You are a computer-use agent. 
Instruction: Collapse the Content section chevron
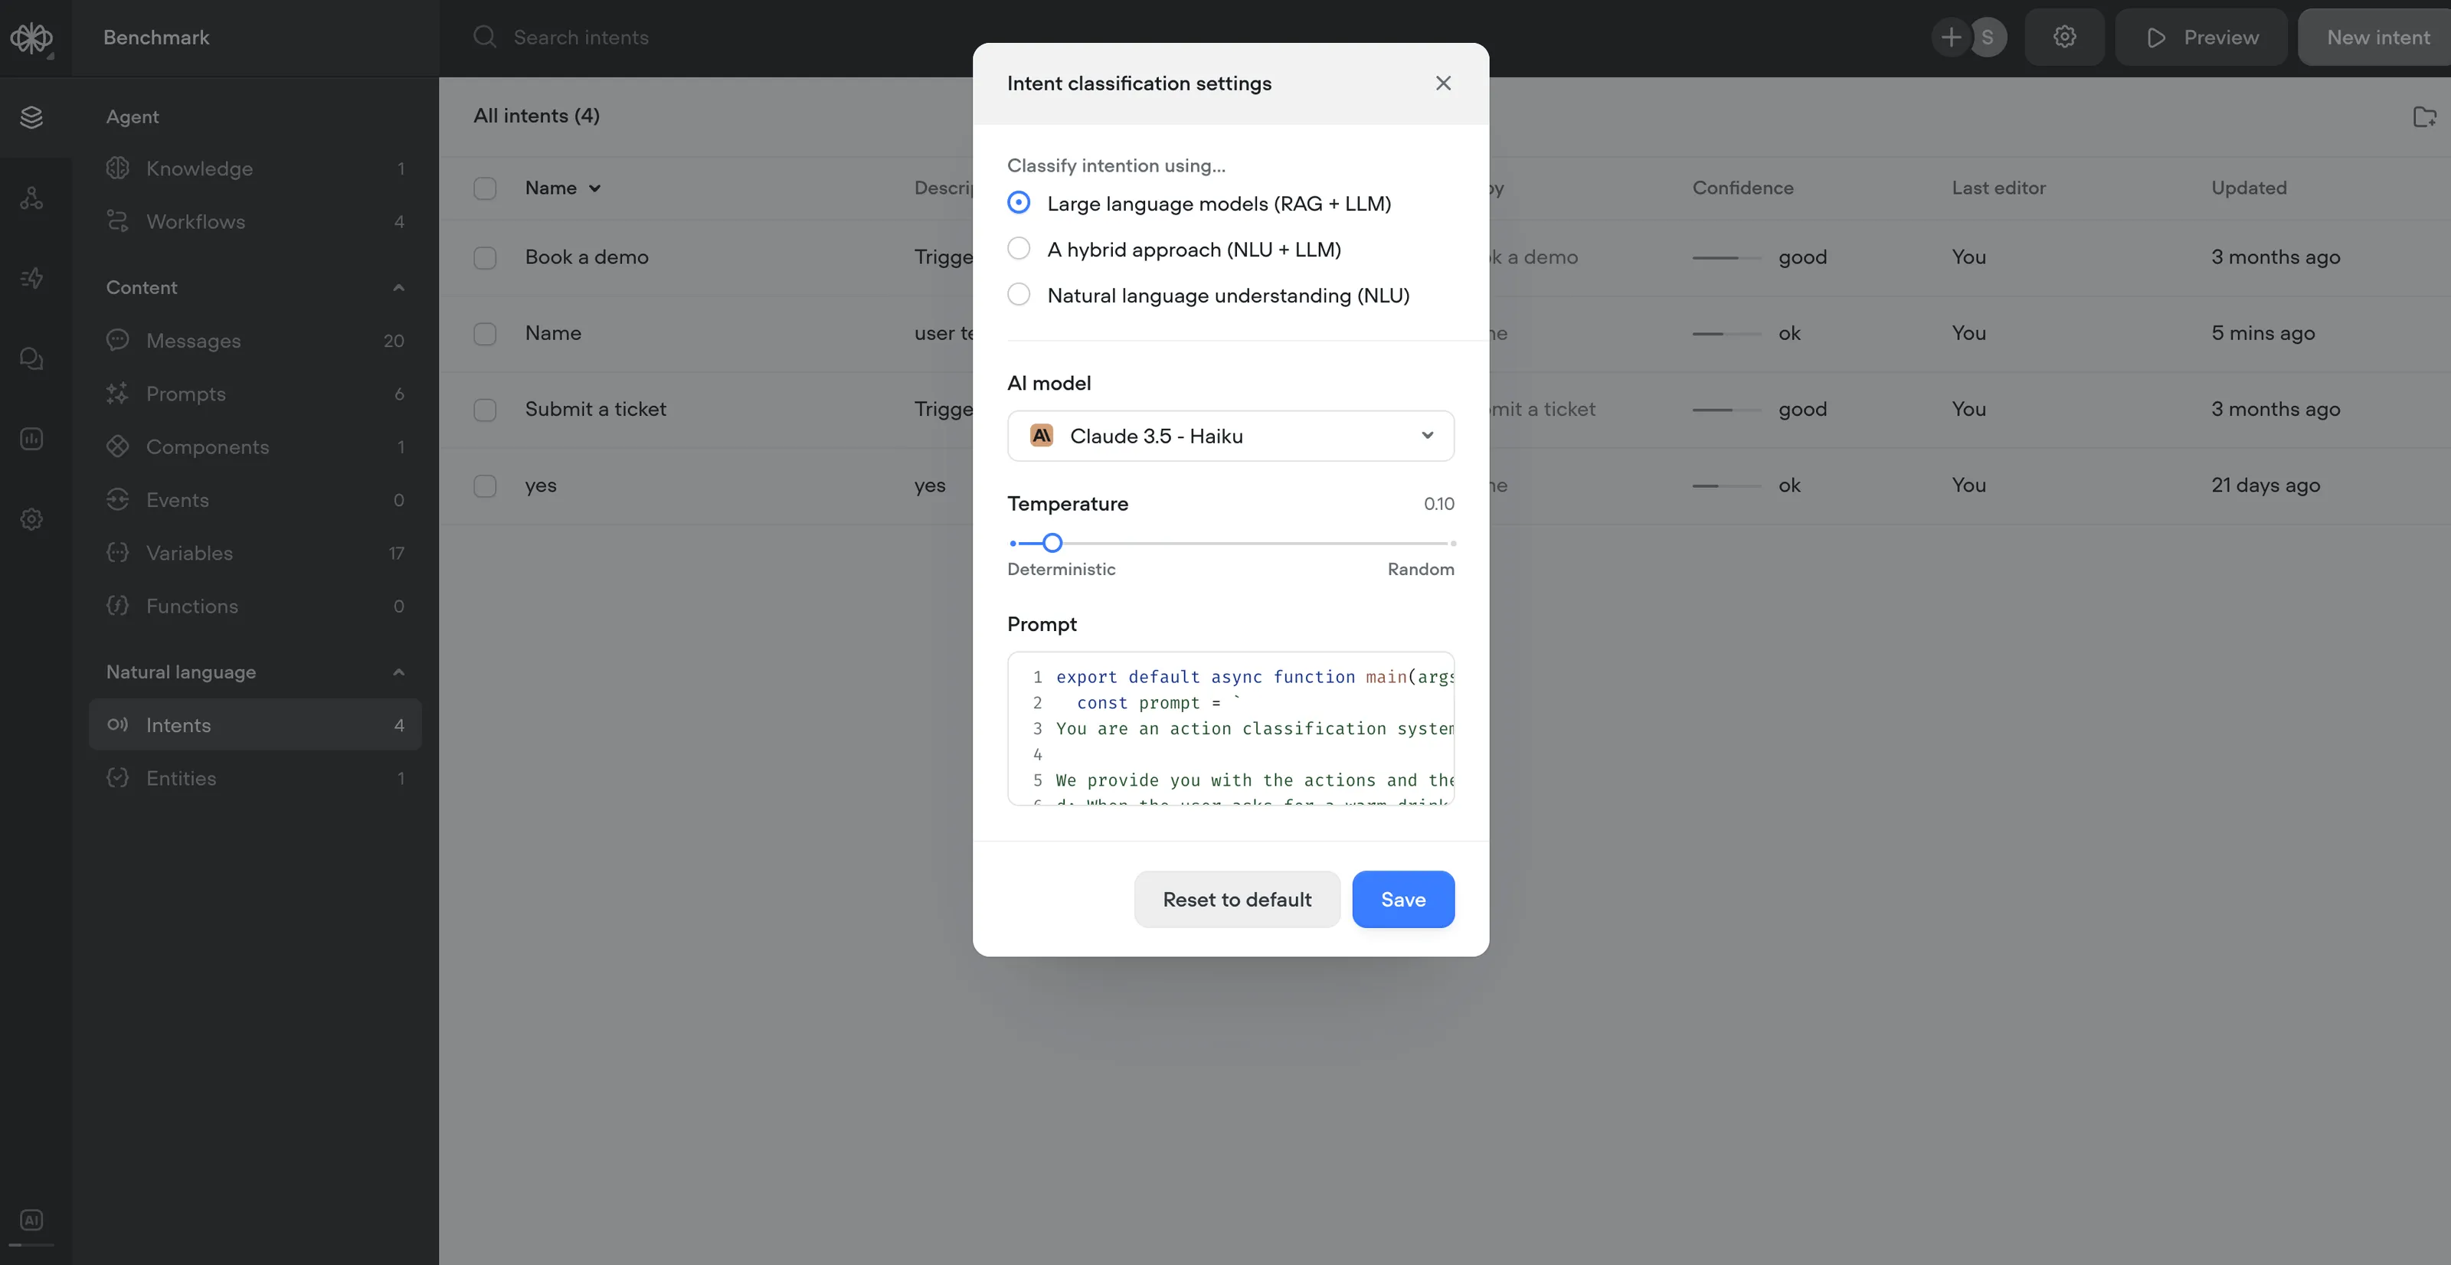[x=398, y=287]
